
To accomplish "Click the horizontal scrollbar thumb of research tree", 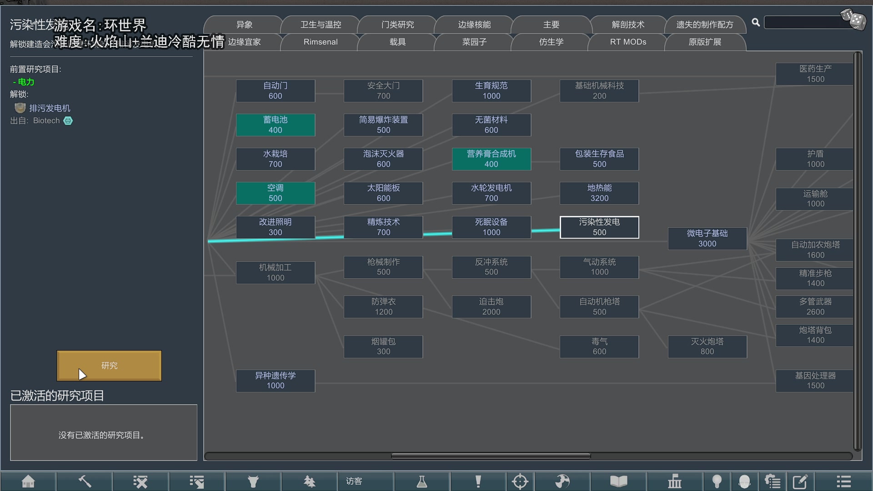I will (491, 456).
